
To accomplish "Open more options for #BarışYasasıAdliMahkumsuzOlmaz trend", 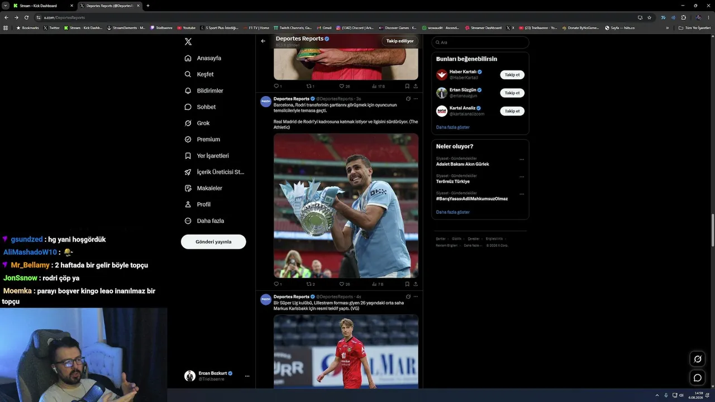I will pos(522,194).
